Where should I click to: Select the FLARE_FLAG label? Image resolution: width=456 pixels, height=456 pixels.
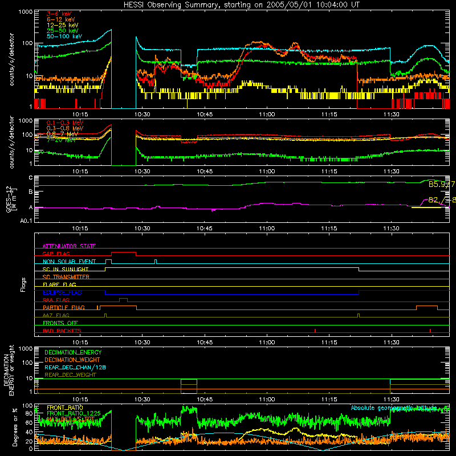point(59,284)
